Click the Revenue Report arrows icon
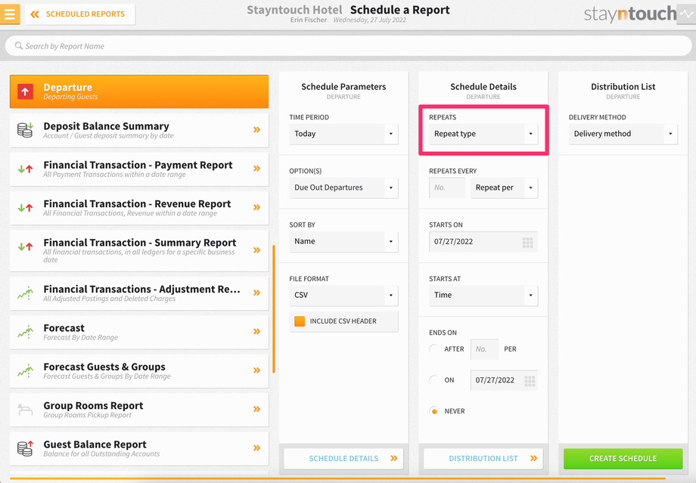The image size is (696, 483). [x=25, y=208]
